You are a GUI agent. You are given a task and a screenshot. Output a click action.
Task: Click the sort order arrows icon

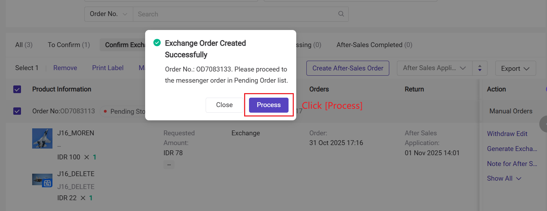[480, 68]
